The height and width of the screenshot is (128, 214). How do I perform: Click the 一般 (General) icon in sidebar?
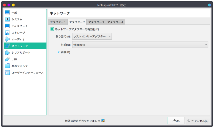click(x=7, y=13)
